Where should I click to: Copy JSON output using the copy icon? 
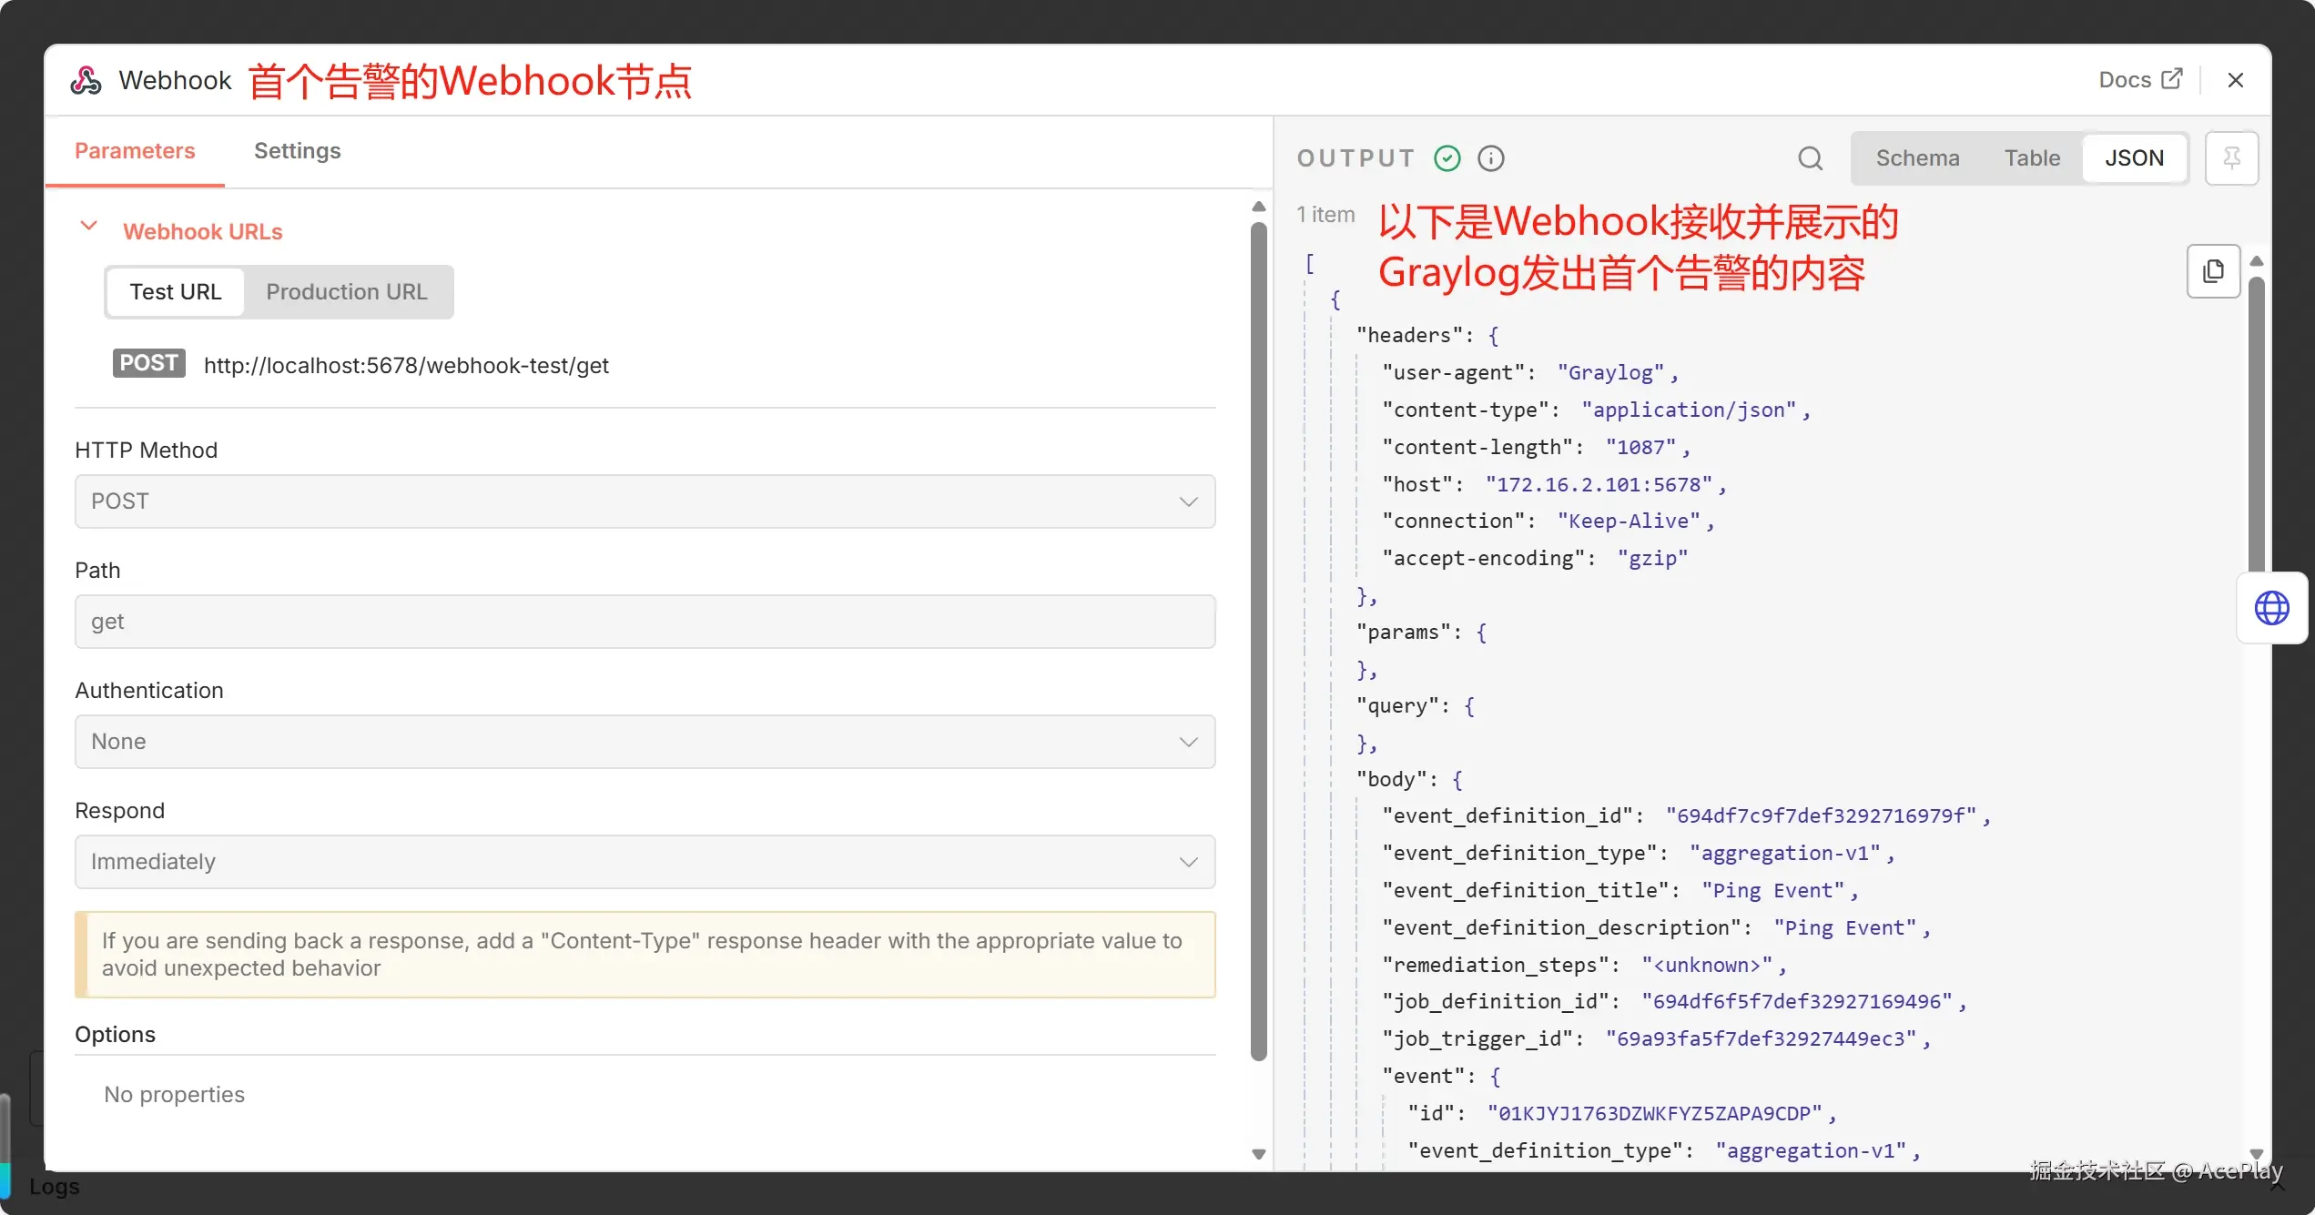click(x=2213, y=271)
